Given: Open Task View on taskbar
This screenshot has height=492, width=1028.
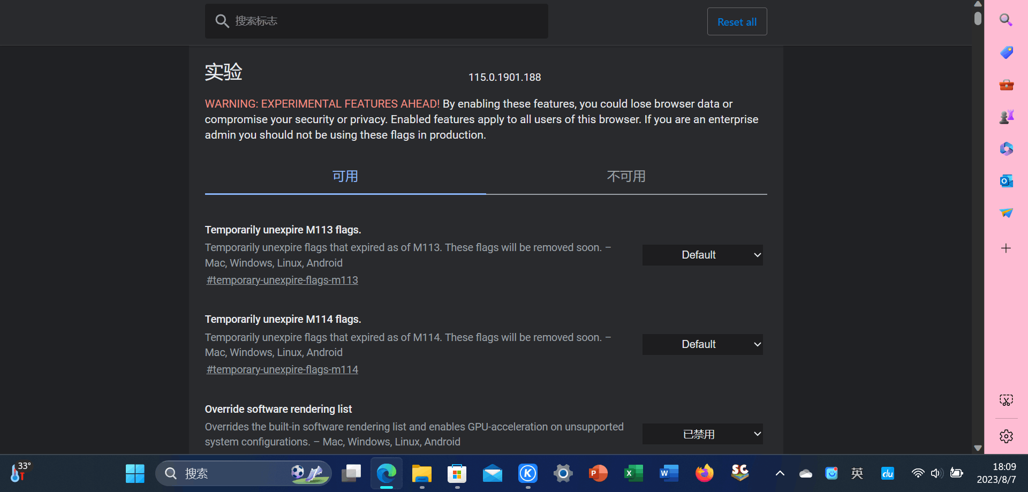Looking at the screenshot, I should point(351,473).
